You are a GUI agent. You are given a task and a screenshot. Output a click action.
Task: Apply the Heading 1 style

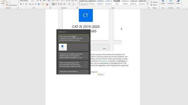(x=100, y=2)
